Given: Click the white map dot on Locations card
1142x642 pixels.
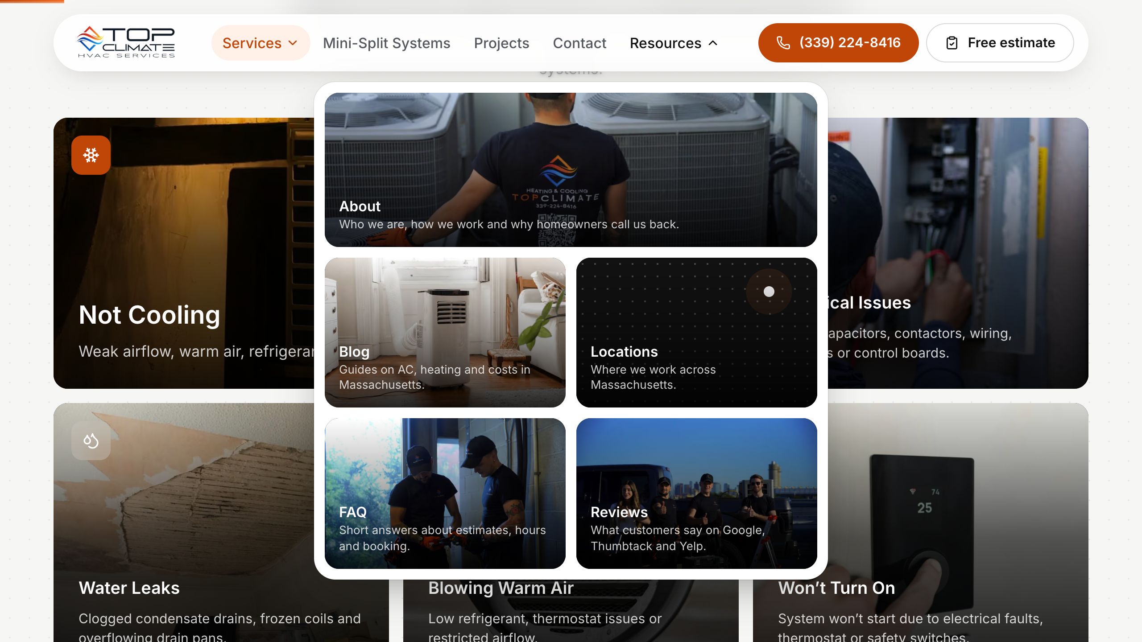Looking at the screenshot, I should coord(769,292).
